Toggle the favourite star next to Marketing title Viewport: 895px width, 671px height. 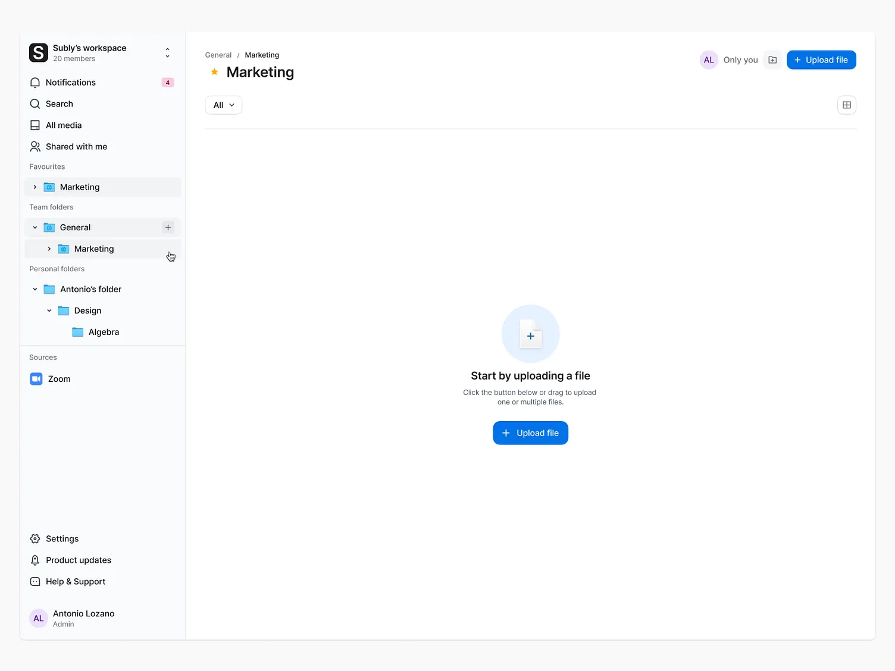point(214,71)
